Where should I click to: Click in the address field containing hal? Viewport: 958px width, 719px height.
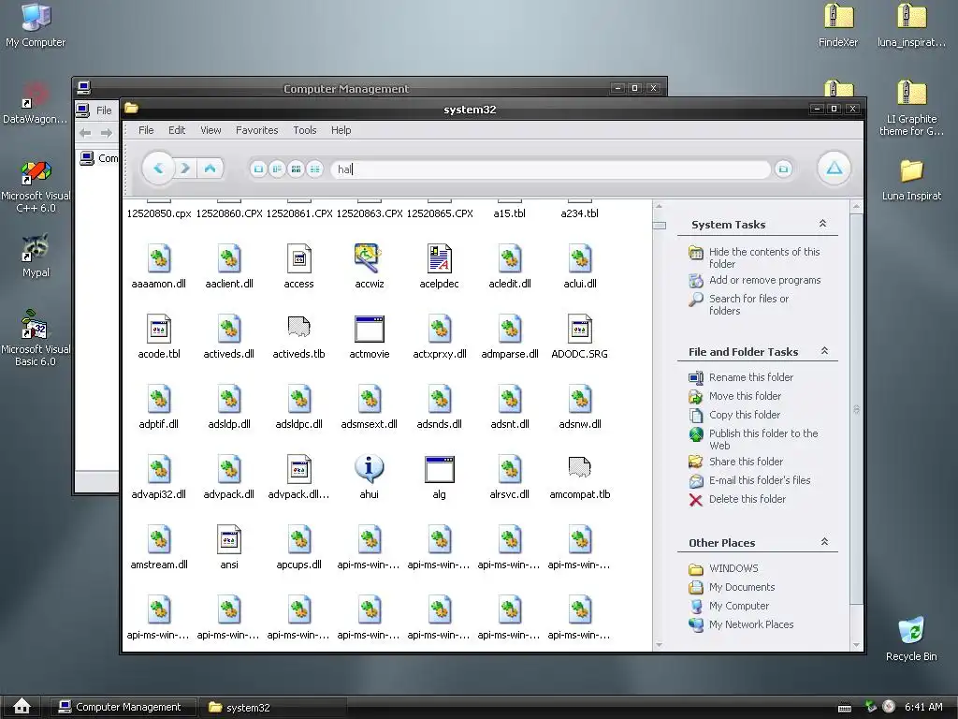[x=550, y=169]
